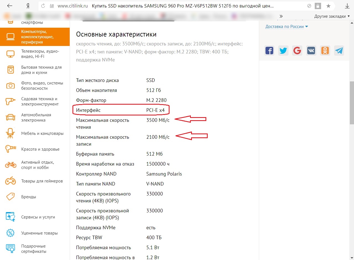Image resolution: width=354 pixels, height=260 pixels.
Task: Click the drill icon for 'Садовая техника'
Action: [x=11, y=102]
